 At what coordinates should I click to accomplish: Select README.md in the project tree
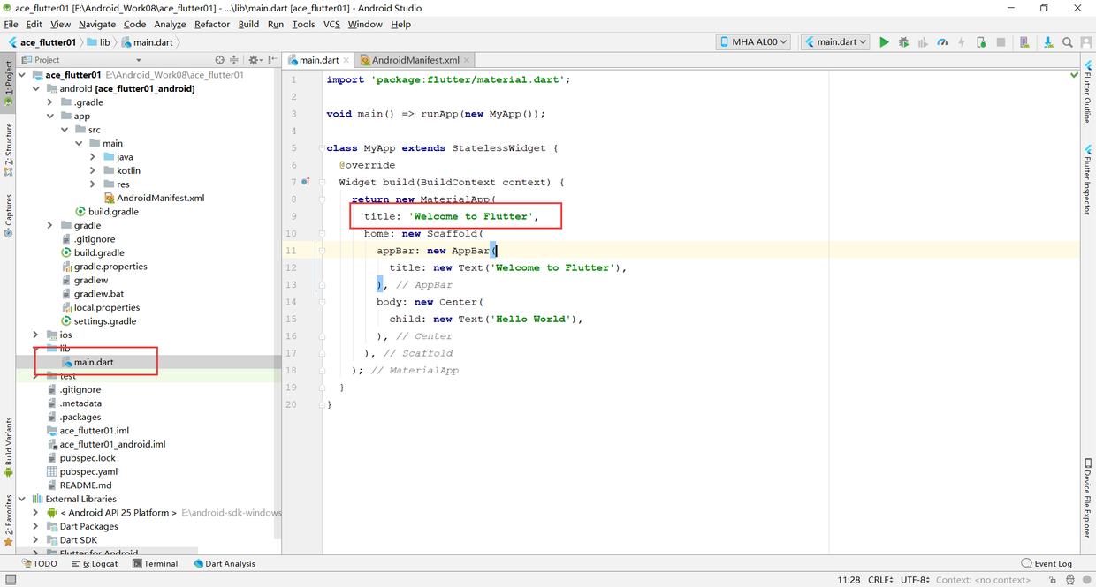[85, 485]
